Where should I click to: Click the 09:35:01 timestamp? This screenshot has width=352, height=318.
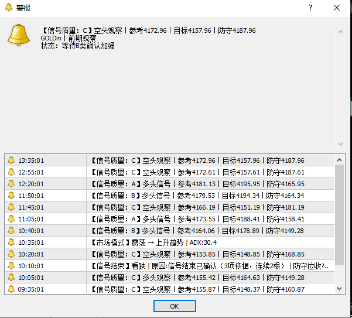pos(31,289)
